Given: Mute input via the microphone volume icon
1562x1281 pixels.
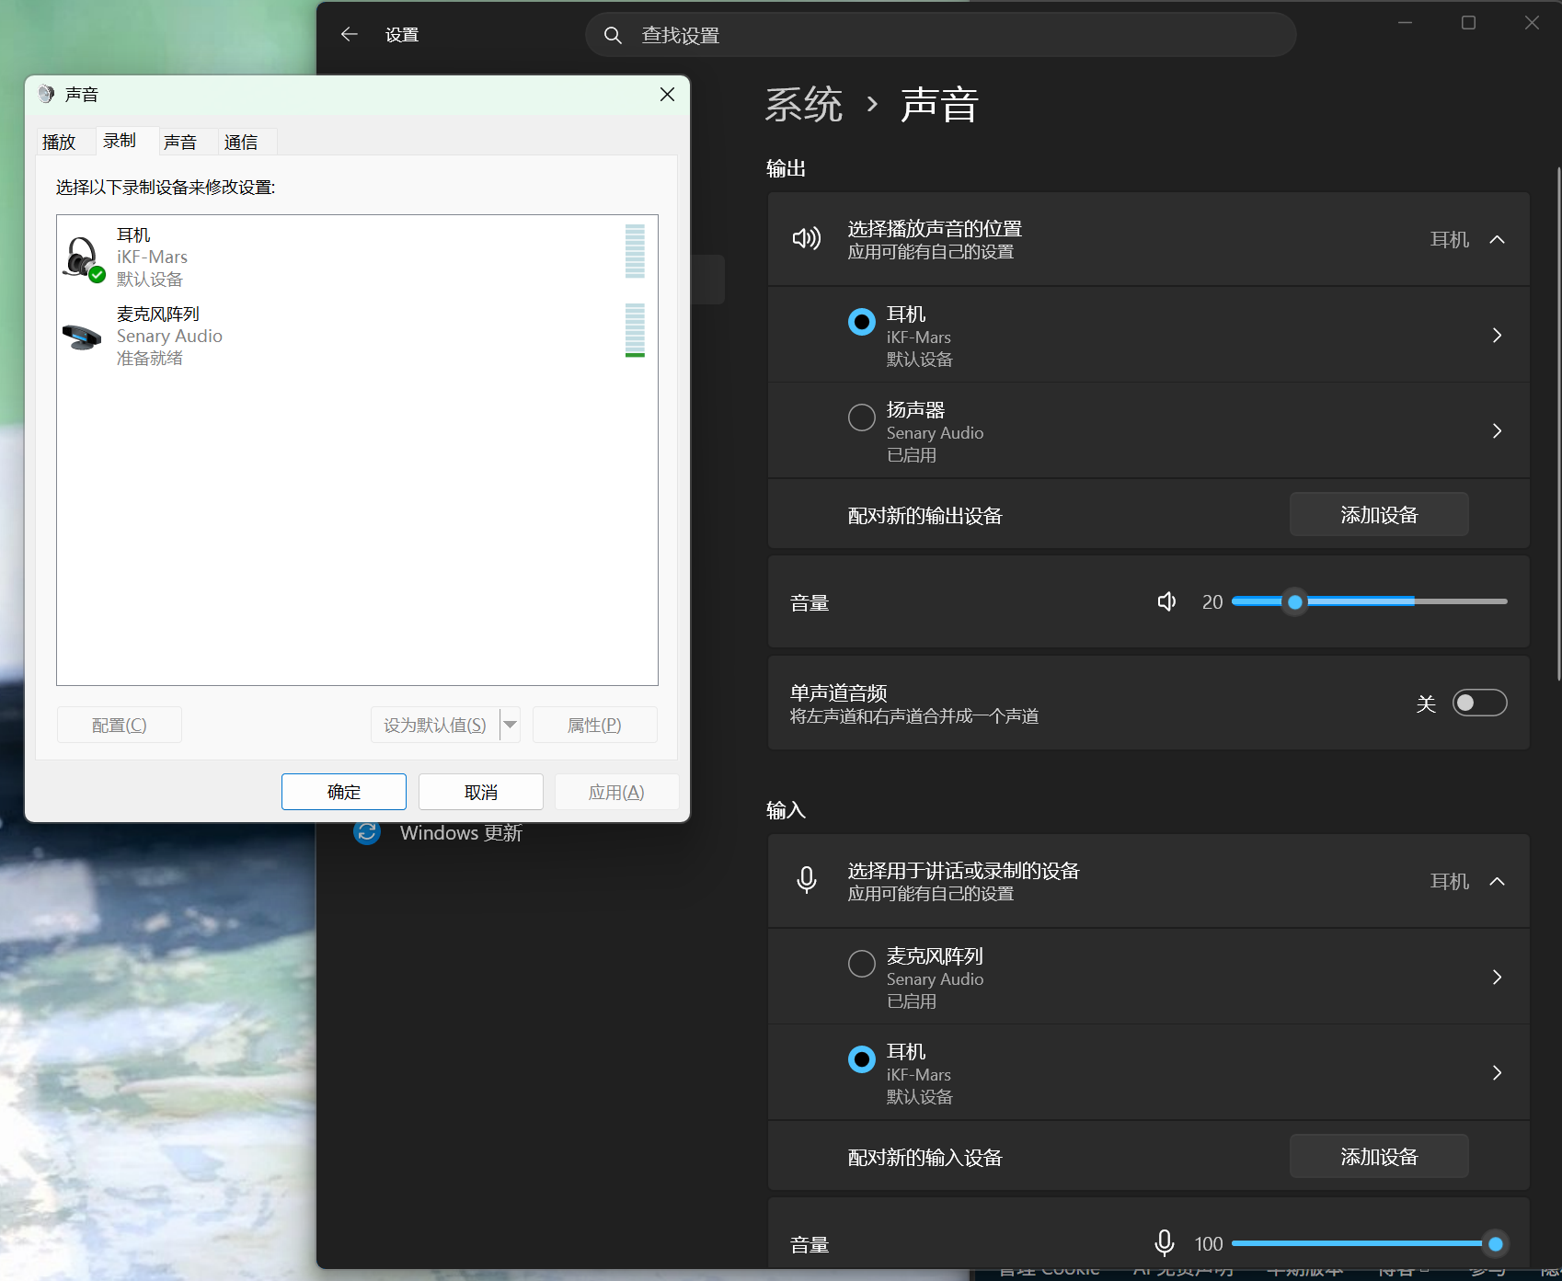Looking at the screenshot, I should pyautogui.click(x=1164, y=1243).
